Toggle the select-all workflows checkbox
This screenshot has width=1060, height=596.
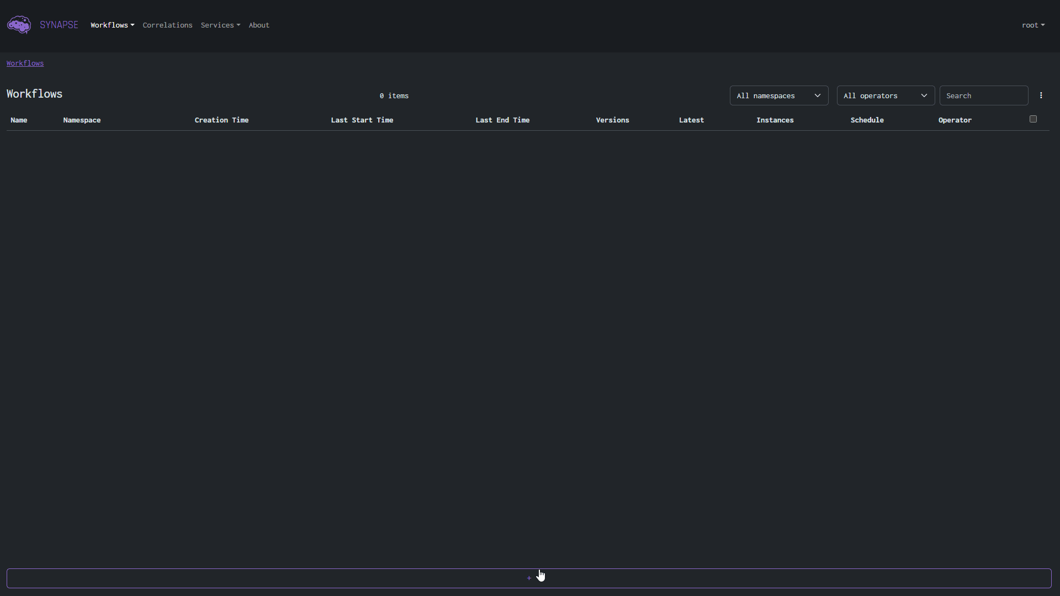pyautogui.click(x=1033, y=119)
